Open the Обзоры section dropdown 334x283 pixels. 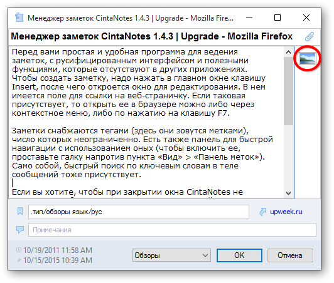(x=171, y=255)
